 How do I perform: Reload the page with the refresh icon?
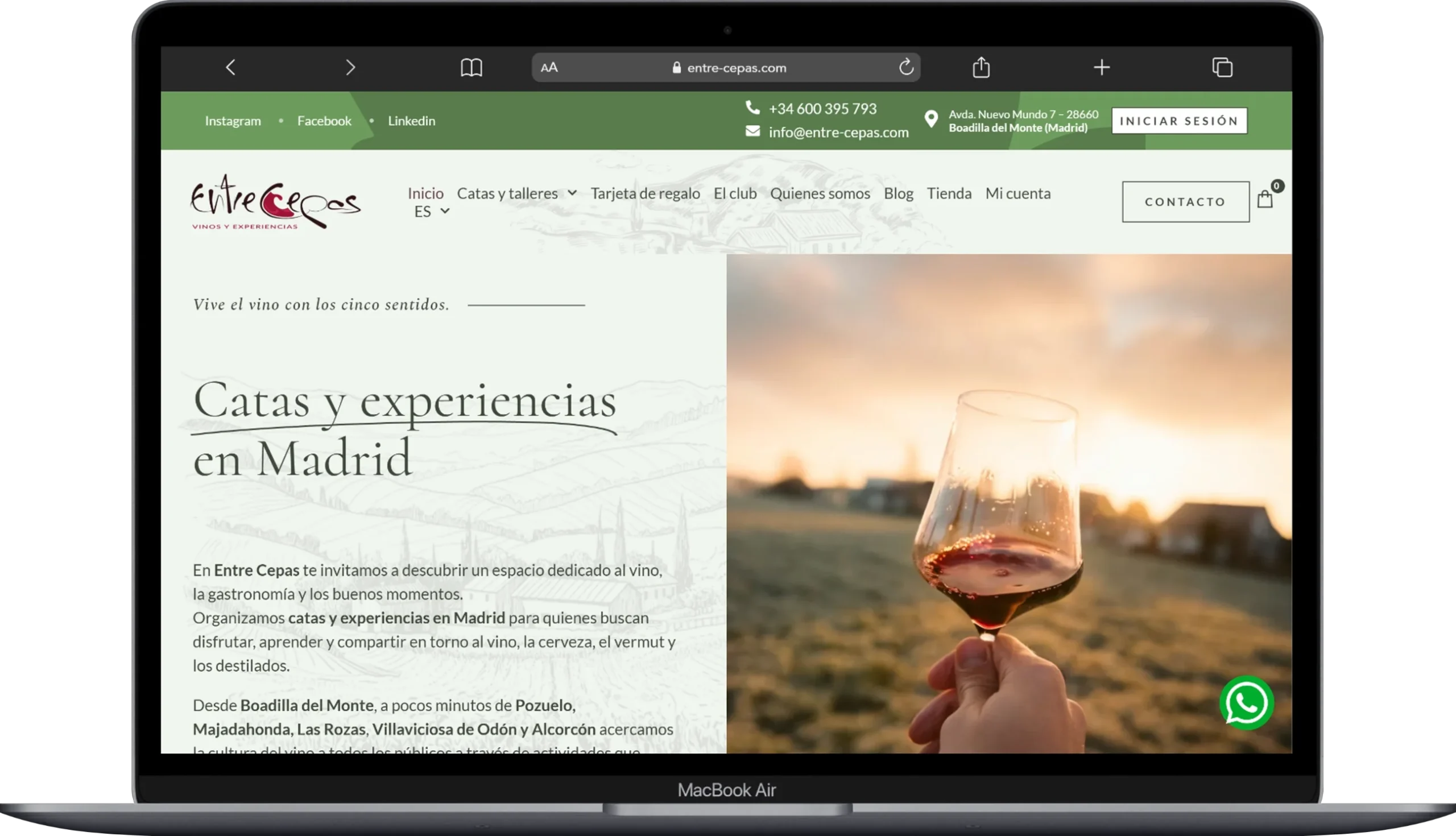(x=906, y=67)
